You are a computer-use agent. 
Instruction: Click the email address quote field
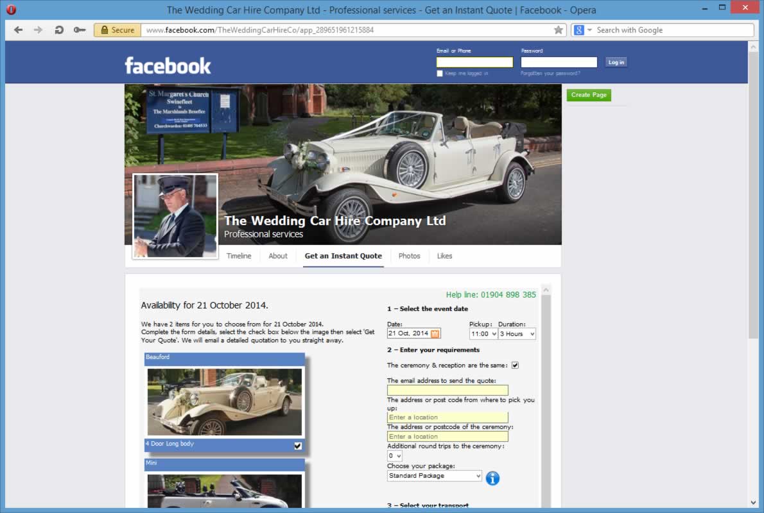click(447, 390)
